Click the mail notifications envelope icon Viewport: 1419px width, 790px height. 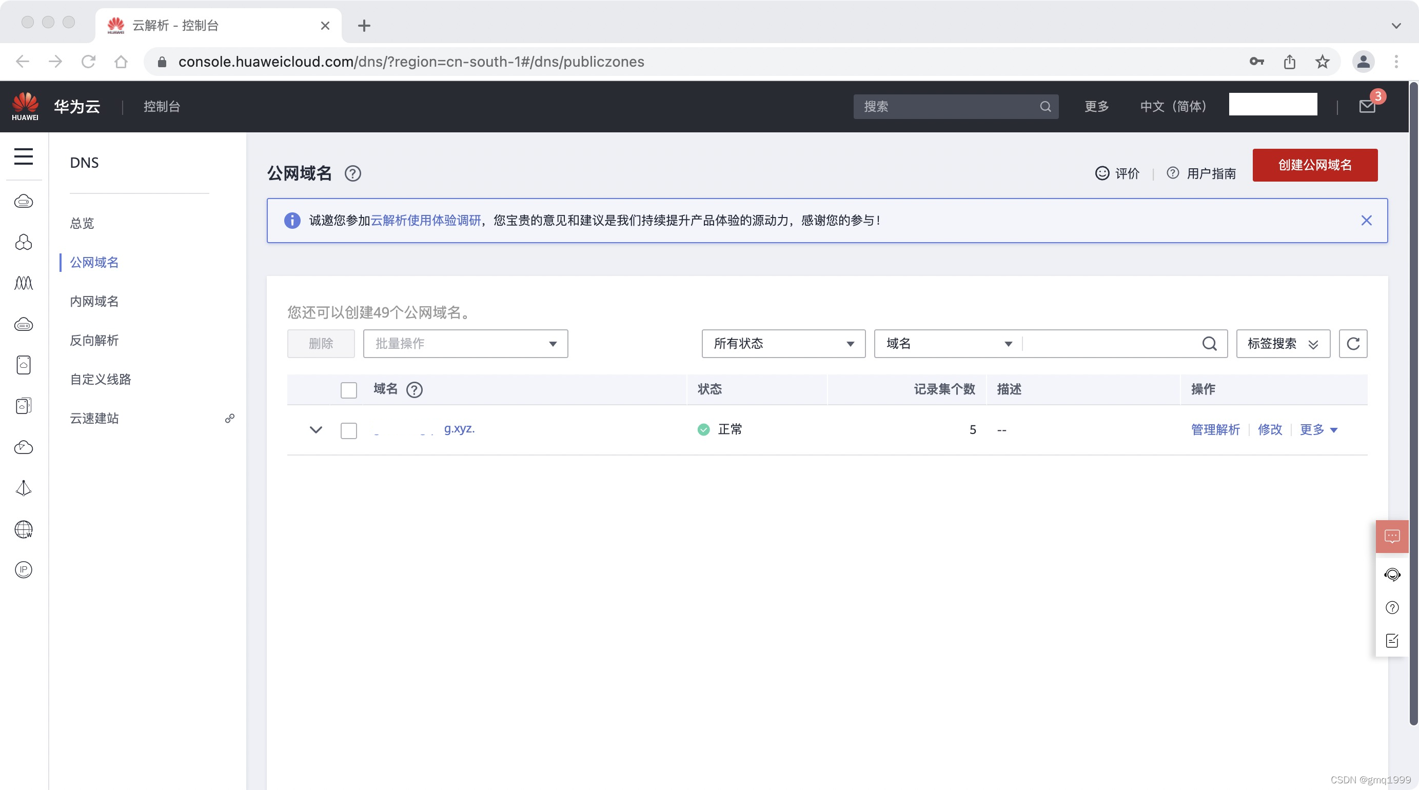point(1367,106)
